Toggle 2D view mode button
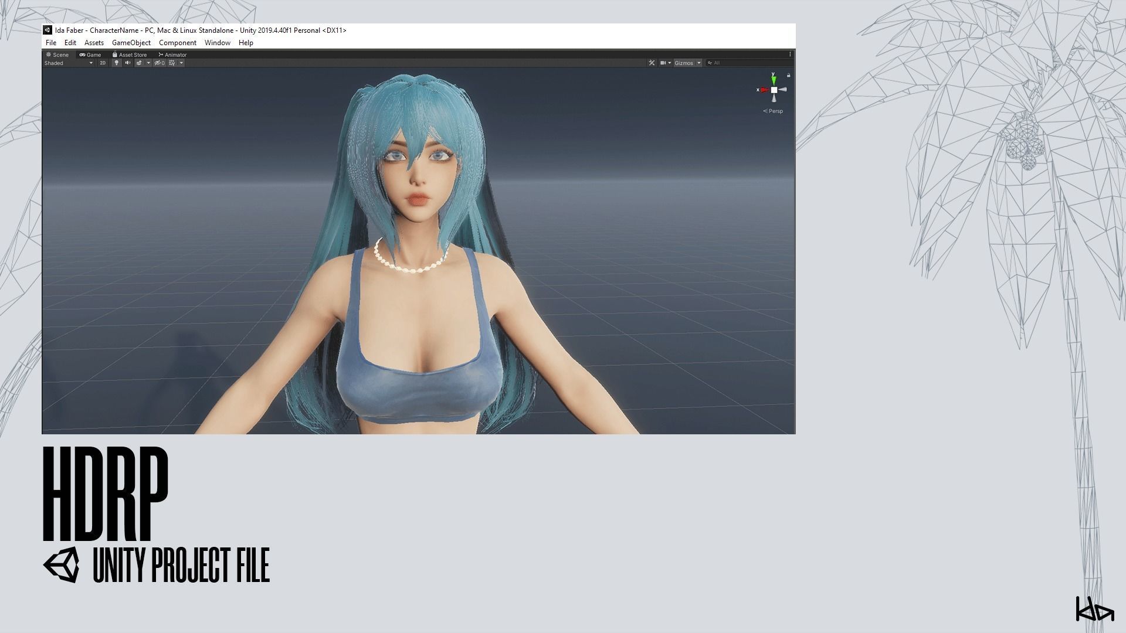The image size is (1126, 633). (x=103, y=63)
